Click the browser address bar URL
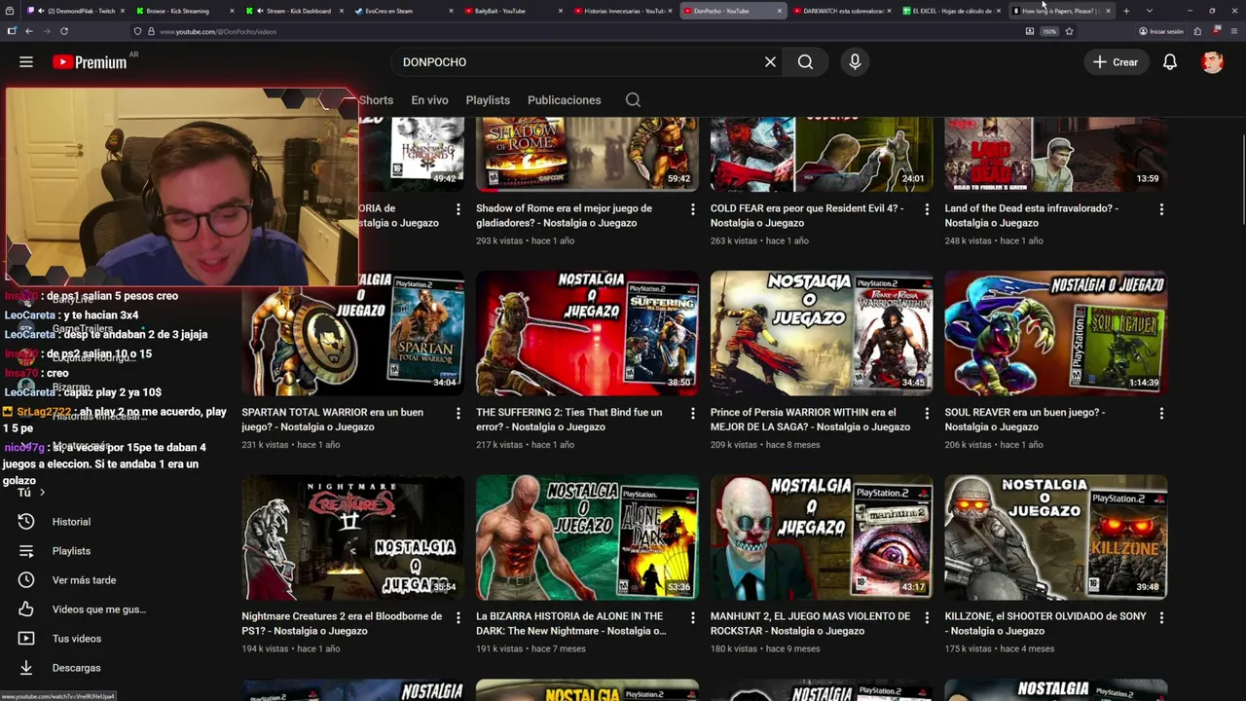This screenshot has height=701, width=1246. tap(218, 31)
